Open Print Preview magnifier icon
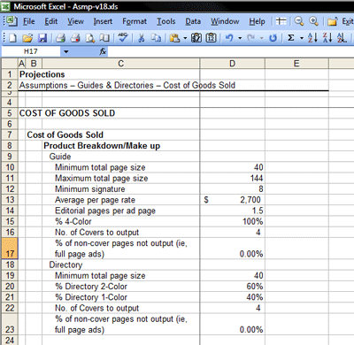This screenshot has width=354, height=345. [90, 38]
